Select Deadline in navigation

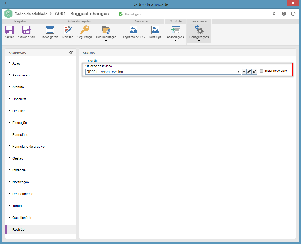coord(19,111)
